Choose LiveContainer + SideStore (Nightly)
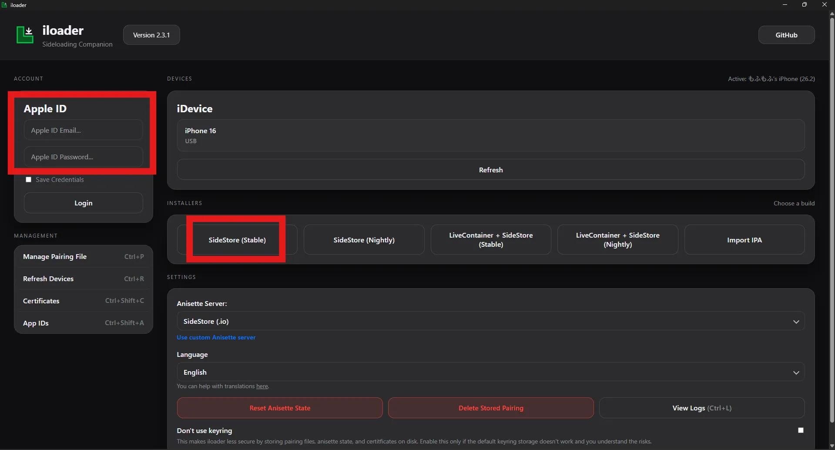The width and height of the screenshot is (835, 450). [x=618, y=240]
